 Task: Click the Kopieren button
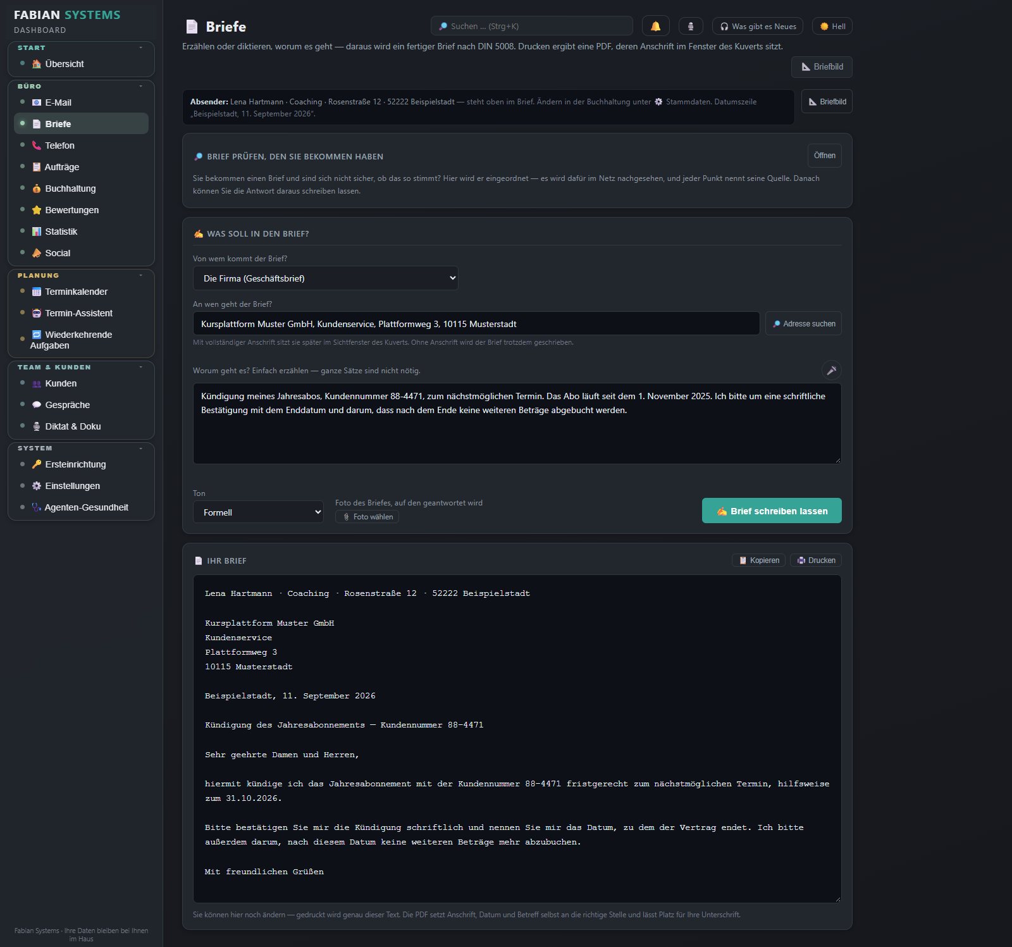point(758,560)
